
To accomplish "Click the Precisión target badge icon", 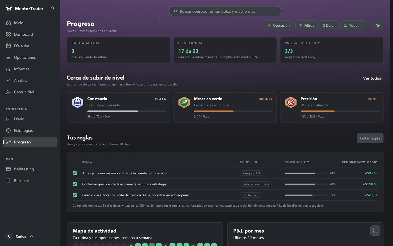I will click(x=291, y=102).
